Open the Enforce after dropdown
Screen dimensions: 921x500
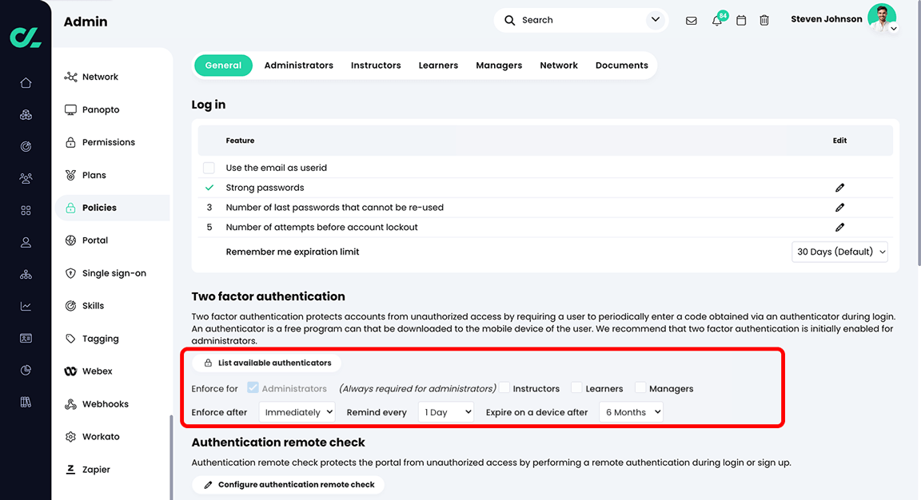tap(297, 412)
